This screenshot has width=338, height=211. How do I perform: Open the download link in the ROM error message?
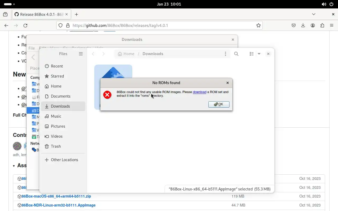point(199,92)
